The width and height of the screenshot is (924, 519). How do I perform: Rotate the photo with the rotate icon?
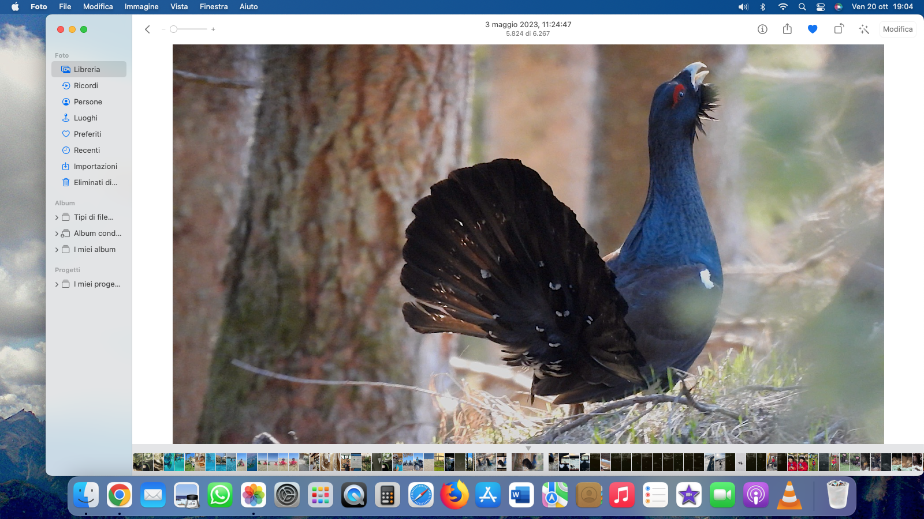839,29
